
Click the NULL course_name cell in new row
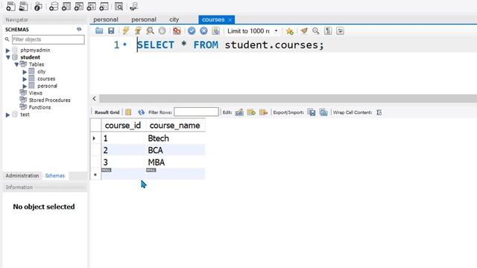click(x=176, y=173)
